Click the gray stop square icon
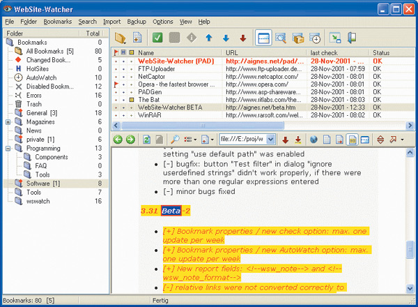This screenshot has height=307, width=418. [174, 38]
